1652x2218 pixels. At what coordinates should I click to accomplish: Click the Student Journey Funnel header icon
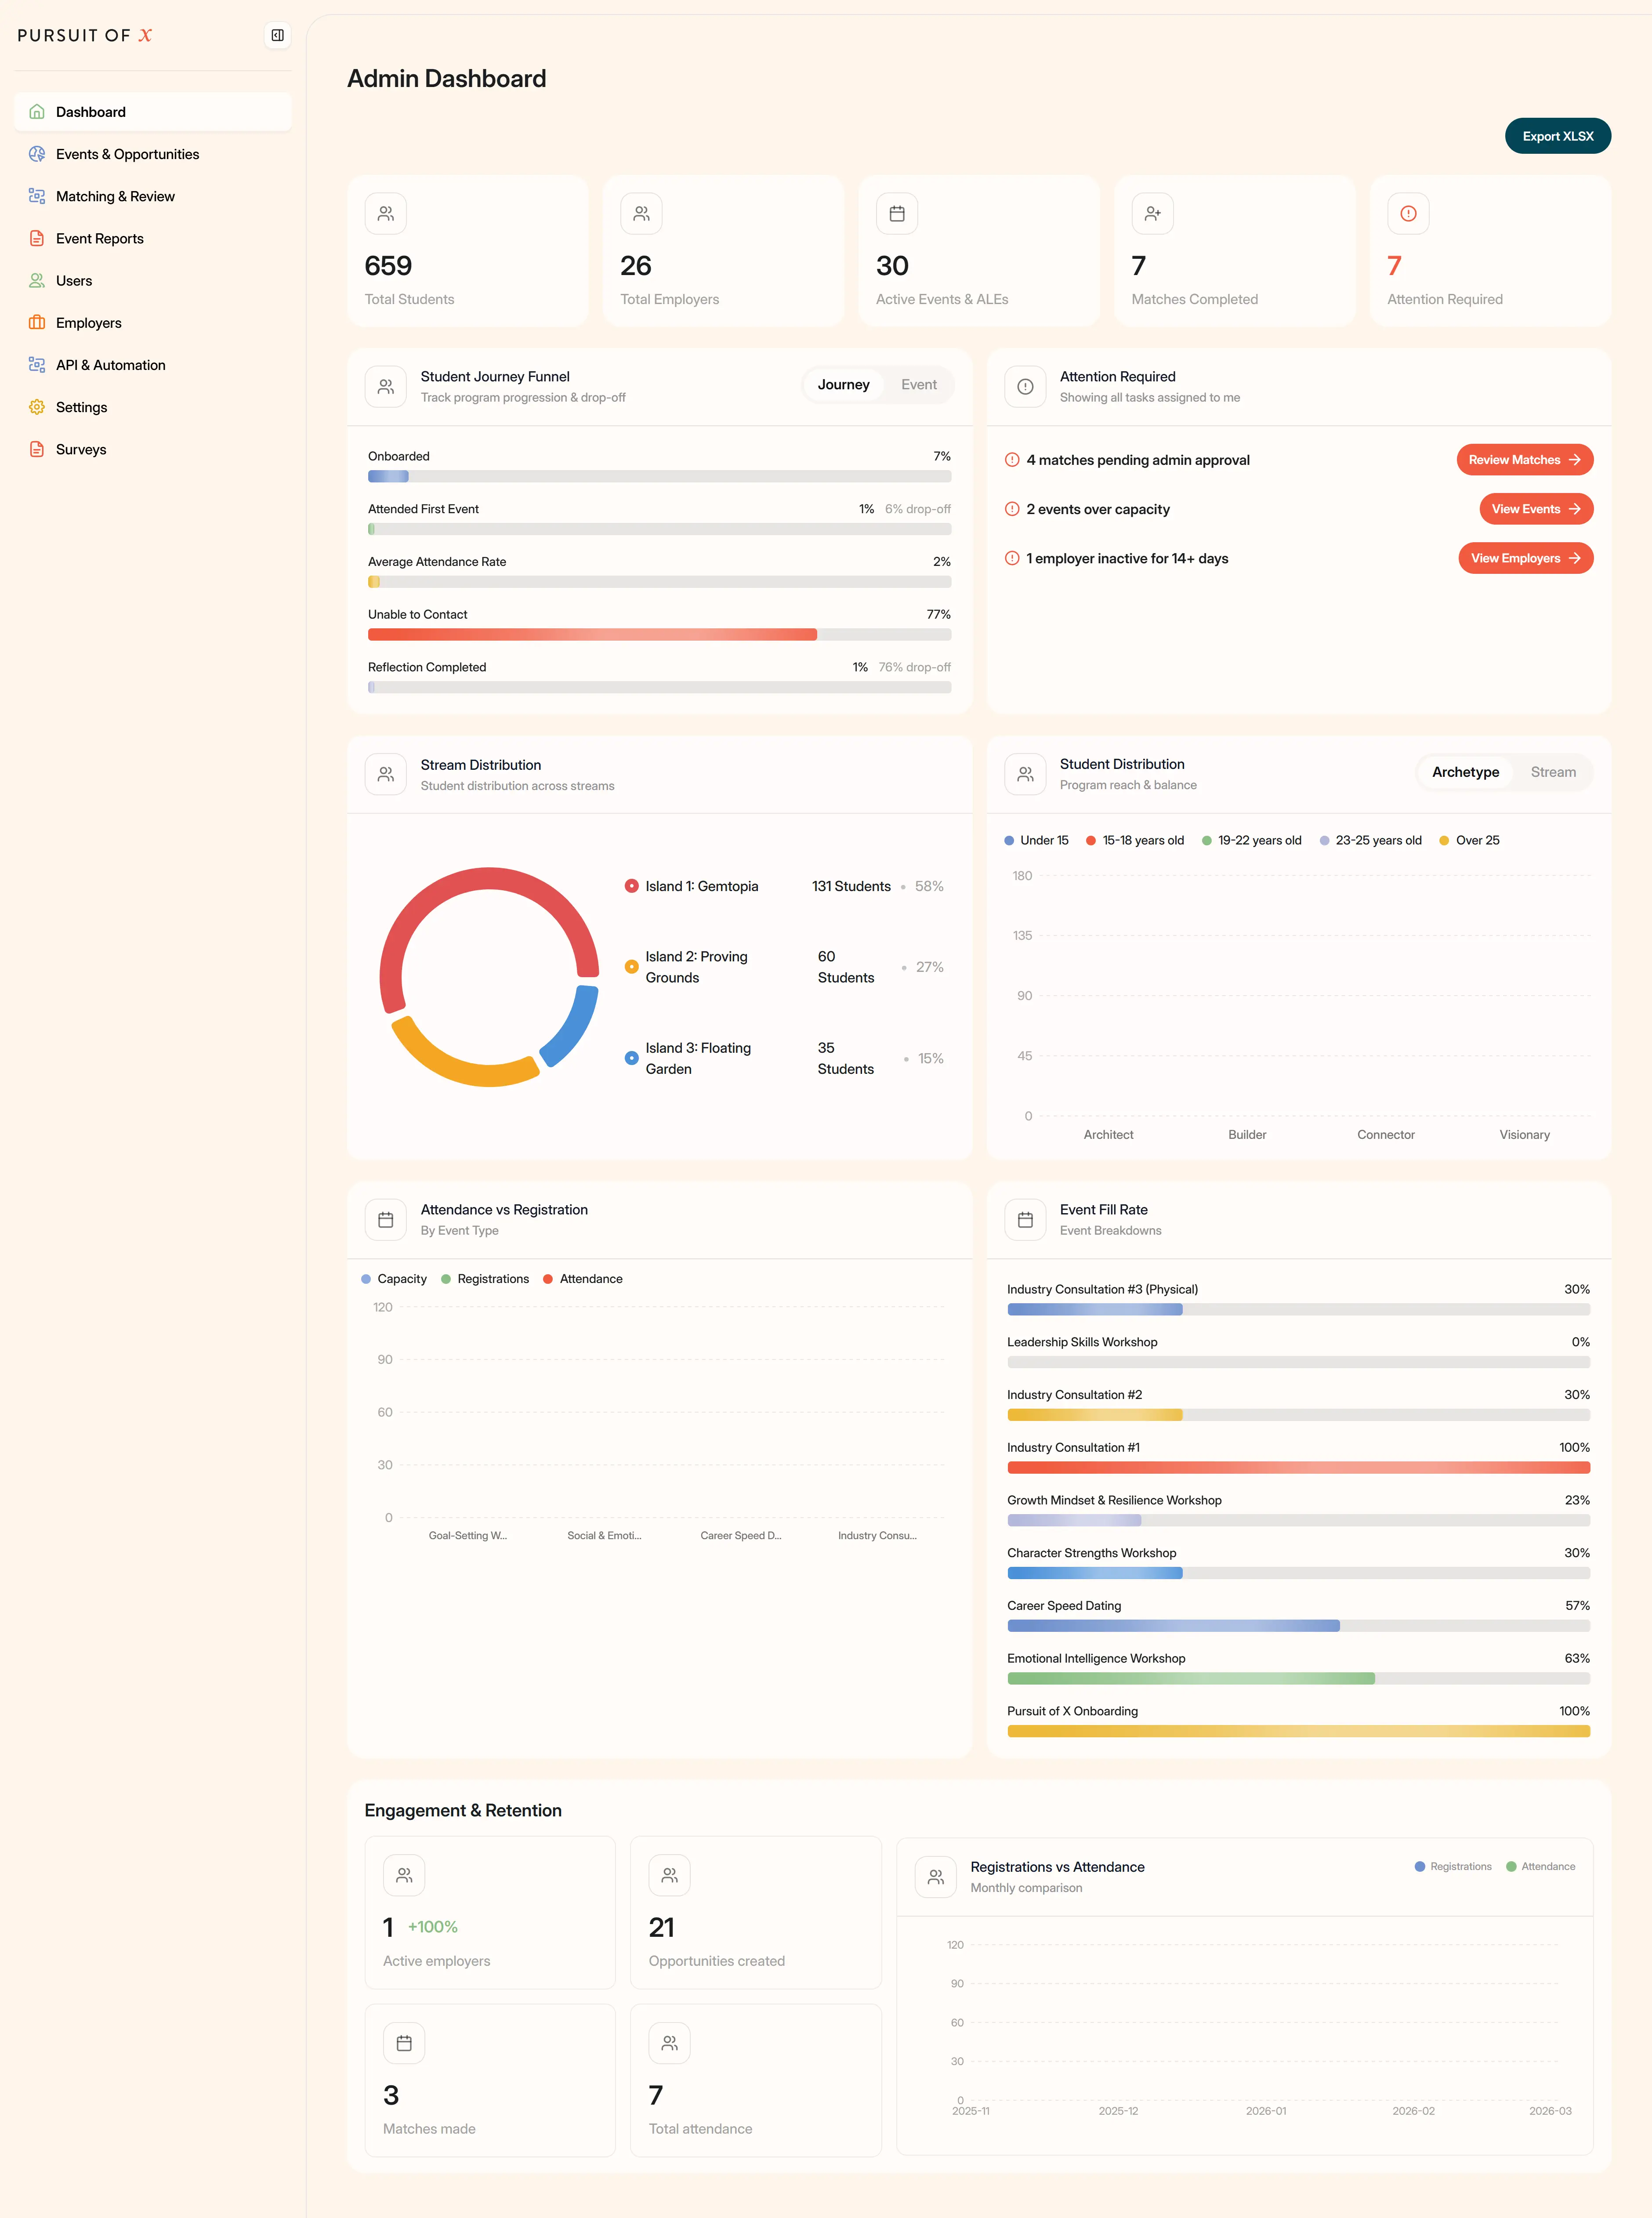[x=386, y=386]
